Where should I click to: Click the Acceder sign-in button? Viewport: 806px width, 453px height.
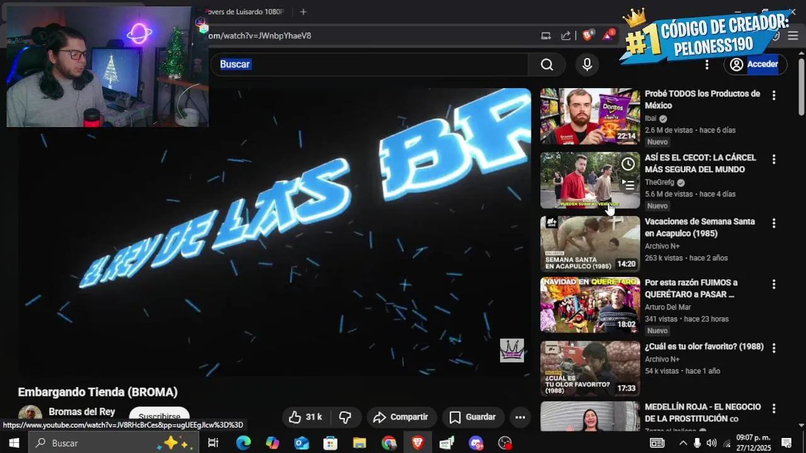[x=754, y=64]
